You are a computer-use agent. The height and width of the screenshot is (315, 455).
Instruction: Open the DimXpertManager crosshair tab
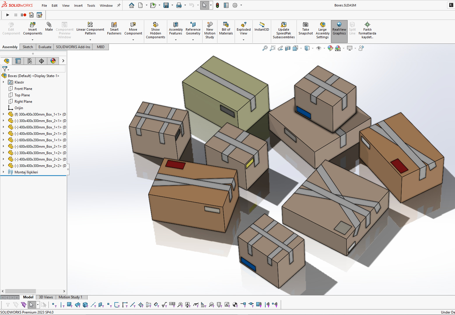[x=41, y=61]
